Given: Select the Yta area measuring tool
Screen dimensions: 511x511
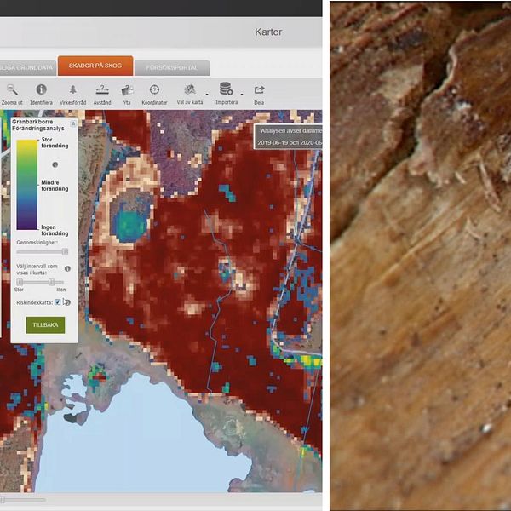Looking at the screenshot, I should [127, 95].
